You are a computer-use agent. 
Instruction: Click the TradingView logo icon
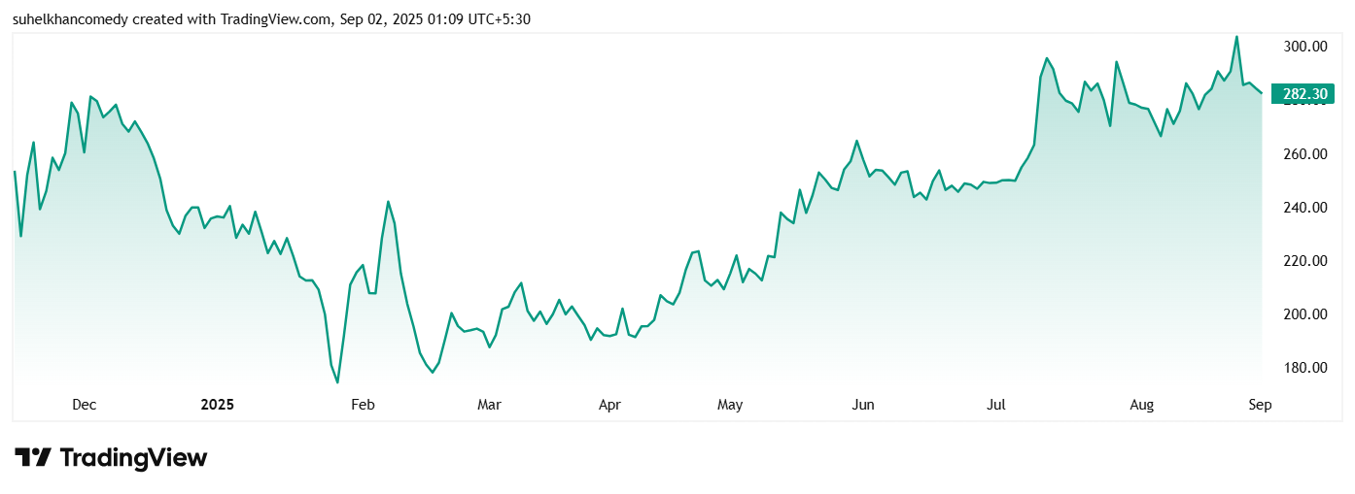[x=32, y=458]
